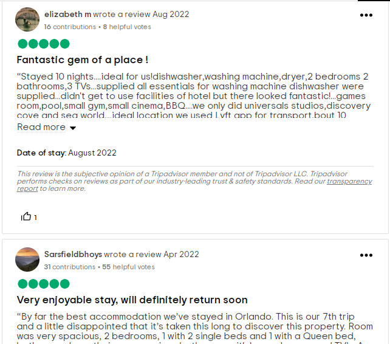Click five-bubble rating on Sarsfieldbhoys' review
The width and height of the screenshot is (390, 344).
pos(43,284)
